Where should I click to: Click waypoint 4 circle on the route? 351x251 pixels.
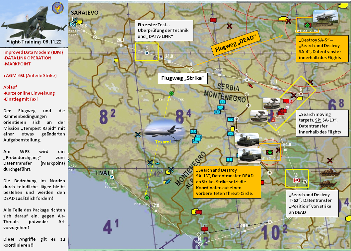(x=191, y=69)
